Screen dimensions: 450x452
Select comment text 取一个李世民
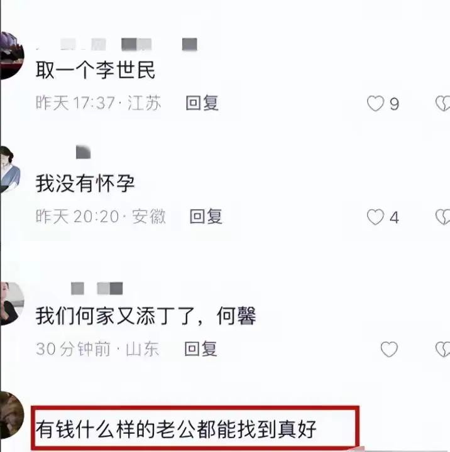tap(96, 70)
